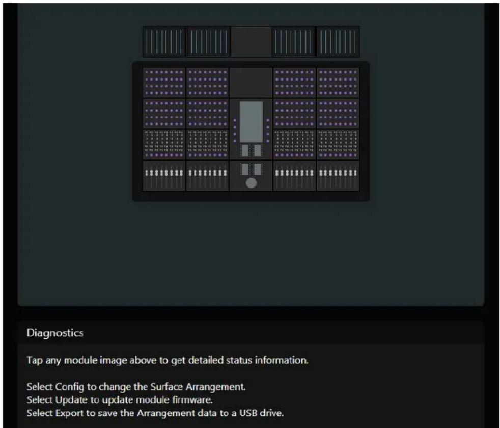This screenshot has height=428, width=500.
Task: Tap the display module right of center
Action: pyautogui.click(x=294, y=42)
